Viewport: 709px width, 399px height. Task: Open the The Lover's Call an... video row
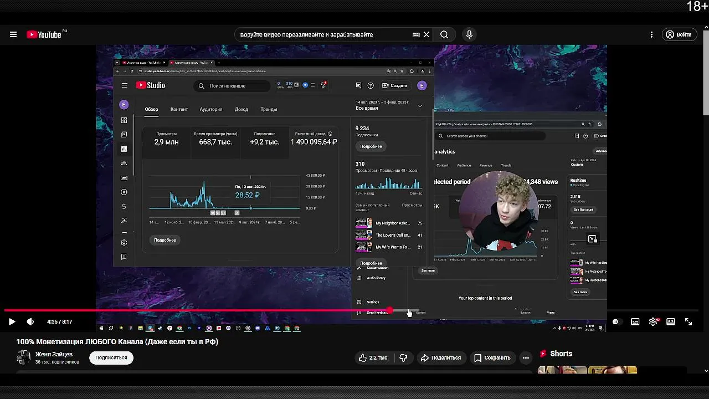(x=389, y=235)
